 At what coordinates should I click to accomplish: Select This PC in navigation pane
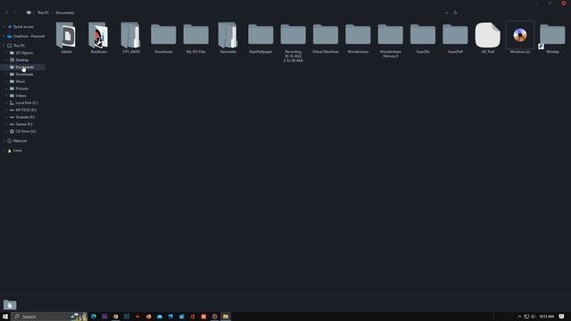[x=19, y=45]
